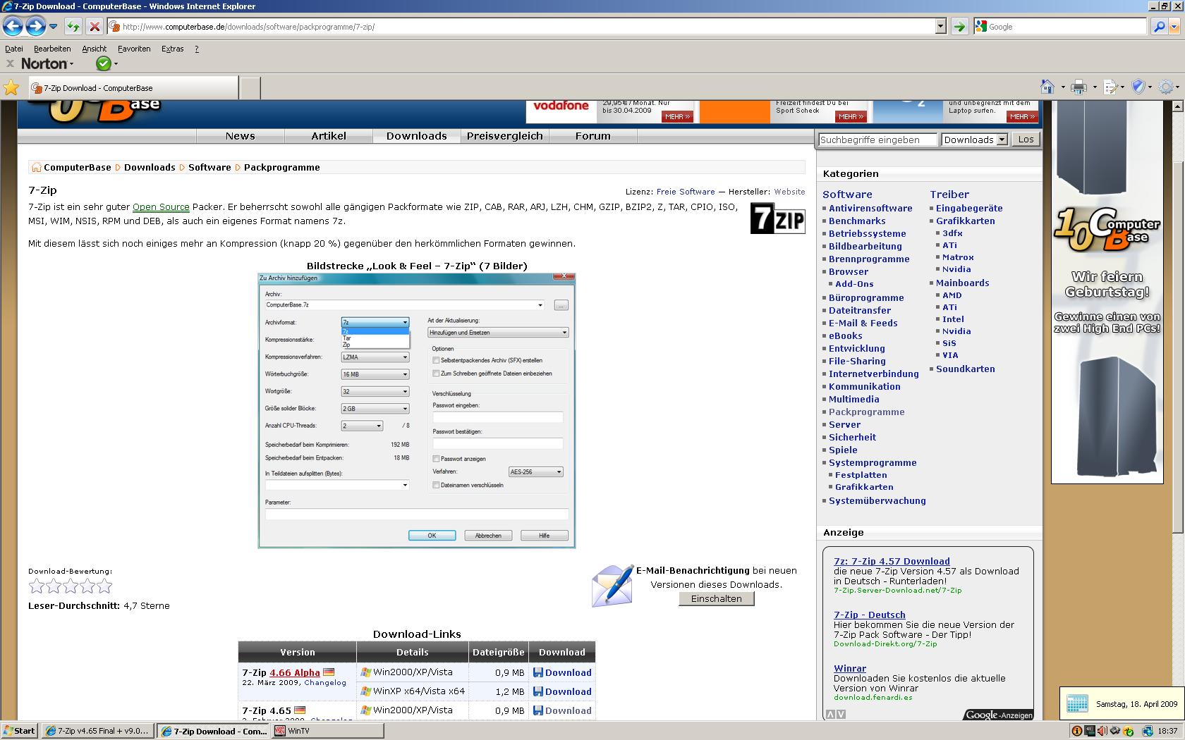This screenshot has width=1185, height=740.
Task: Click the 10 ComputerBase anniversary logo
Action: tap(1107, 230)
